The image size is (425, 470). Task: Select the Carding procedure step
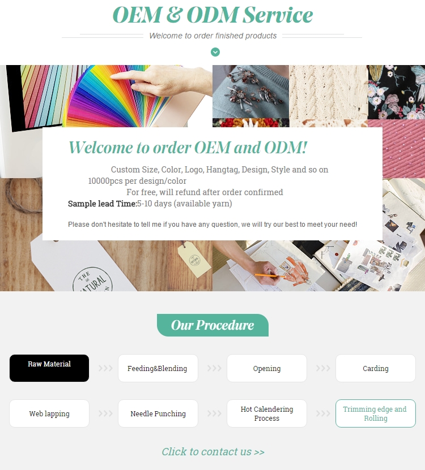click(x=376, y=368)
